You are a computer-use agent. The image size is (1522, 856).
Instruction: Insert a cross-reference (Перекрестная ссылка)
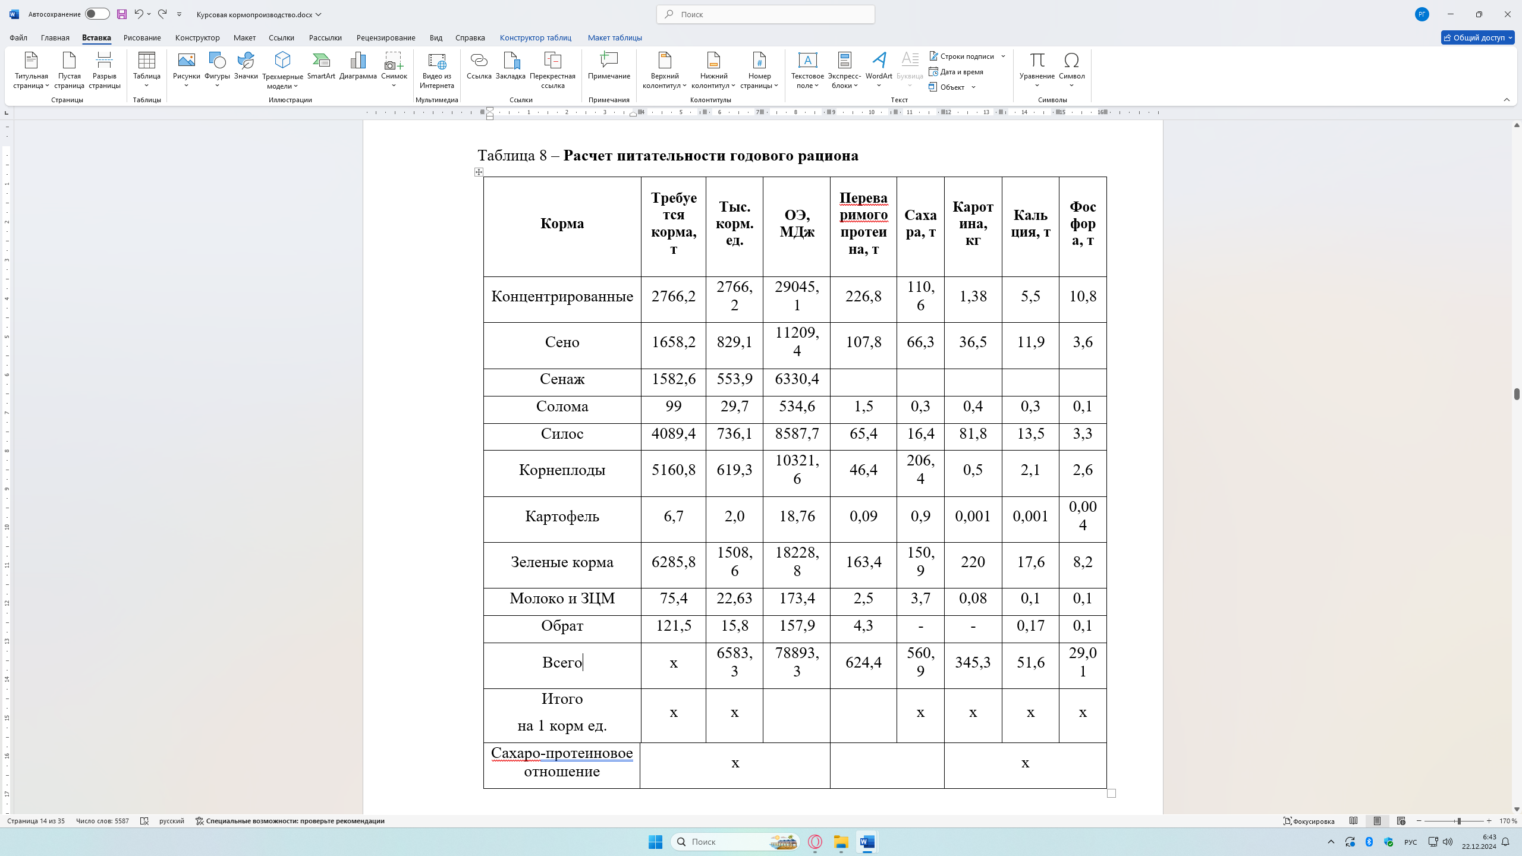click(553, 70)
